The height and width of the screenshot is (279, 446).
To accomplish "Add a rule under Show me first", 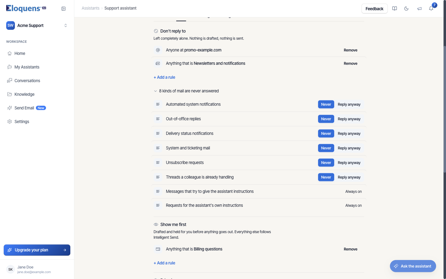I will [x=164, y=263].
